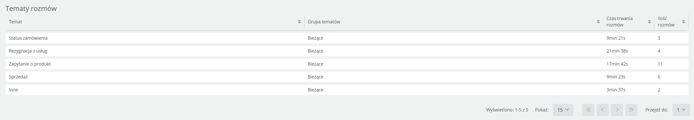Click the Temat column header

click(x=15, y=22)
